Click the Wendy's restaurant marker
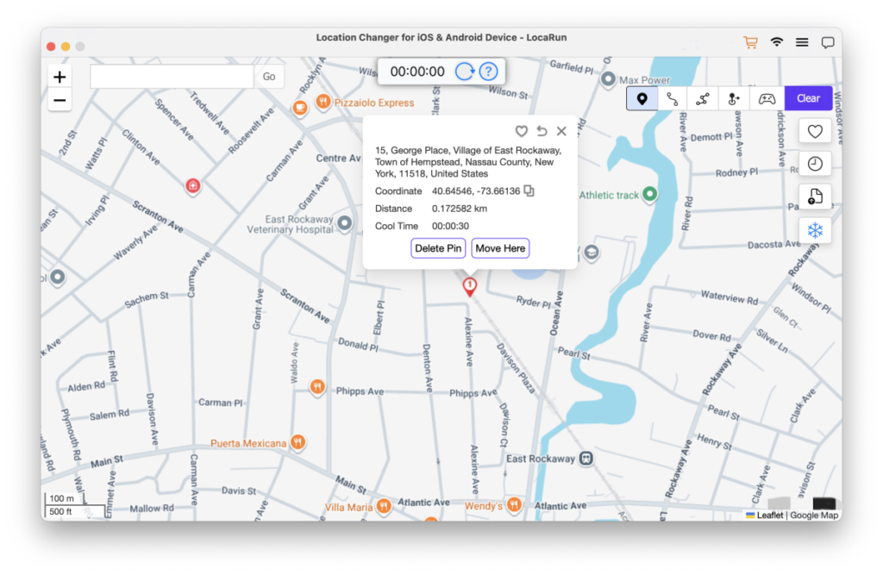Screen dimensions: 883x575 pos(514,504)
